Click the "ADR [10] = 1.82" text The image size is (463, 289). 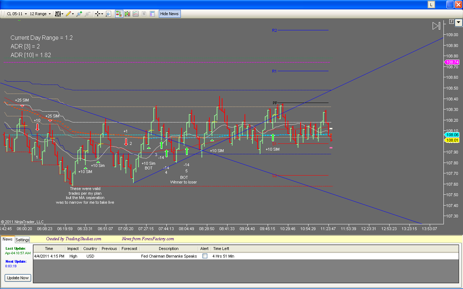click(x=31, y=55)
